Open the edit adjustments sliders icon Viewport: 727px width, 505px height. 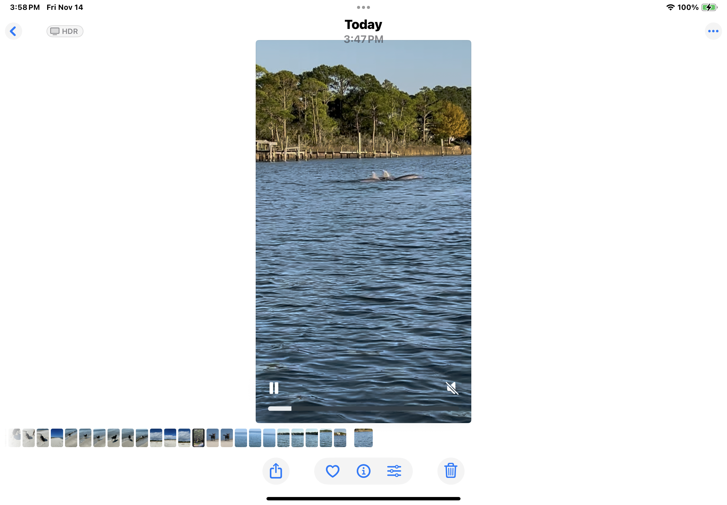pos(394,471)
